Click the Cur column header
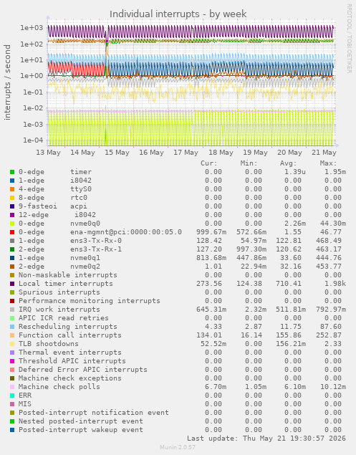356x455 pixels. pos(208,163)
